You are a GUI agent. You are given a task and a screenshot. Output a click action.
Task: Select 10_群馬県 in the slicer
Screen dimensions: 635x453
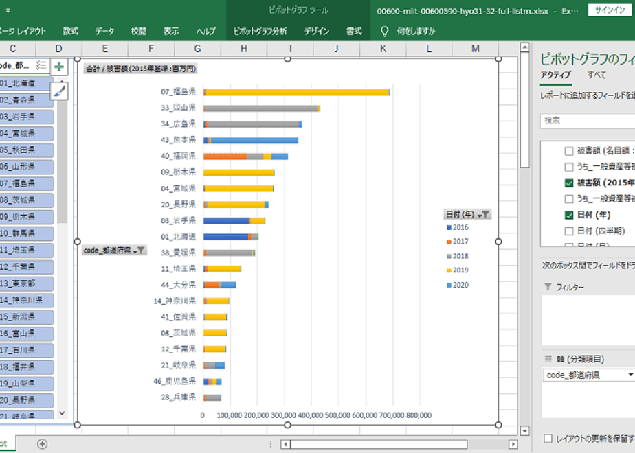click(x=26, y=233)
